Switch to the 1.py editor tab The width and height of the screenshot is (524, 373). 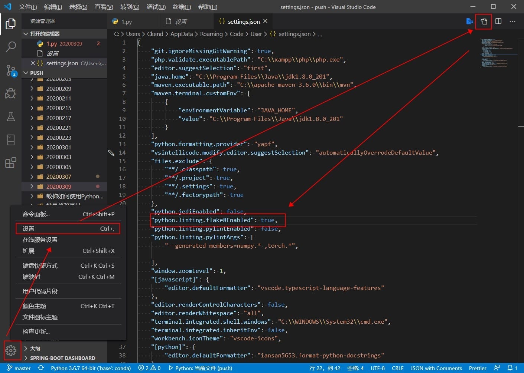[x=126, y=22]
